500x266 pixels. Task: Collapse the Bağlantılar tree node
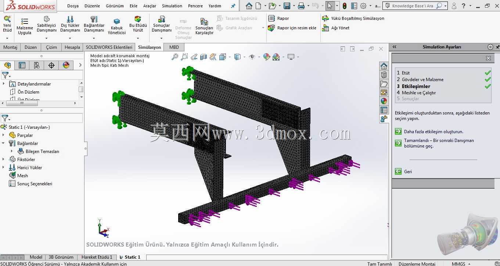(x=3, y=143)
